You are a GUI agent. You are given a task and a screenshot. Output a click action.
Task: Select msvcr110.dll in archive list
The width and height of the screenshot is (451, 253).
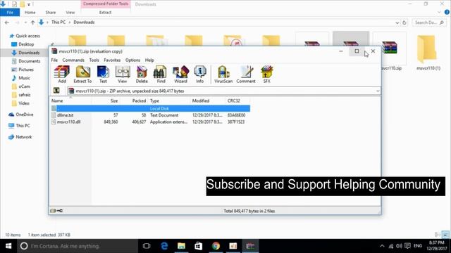[150, 122]
